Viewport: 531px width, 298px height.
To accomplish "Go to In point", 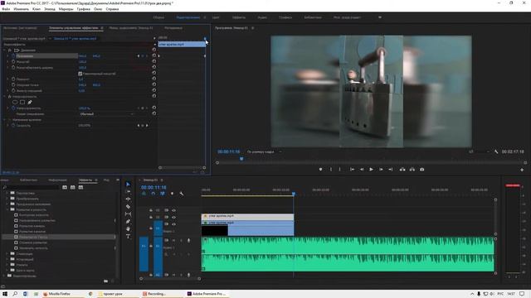I will [x=352, y=169].
